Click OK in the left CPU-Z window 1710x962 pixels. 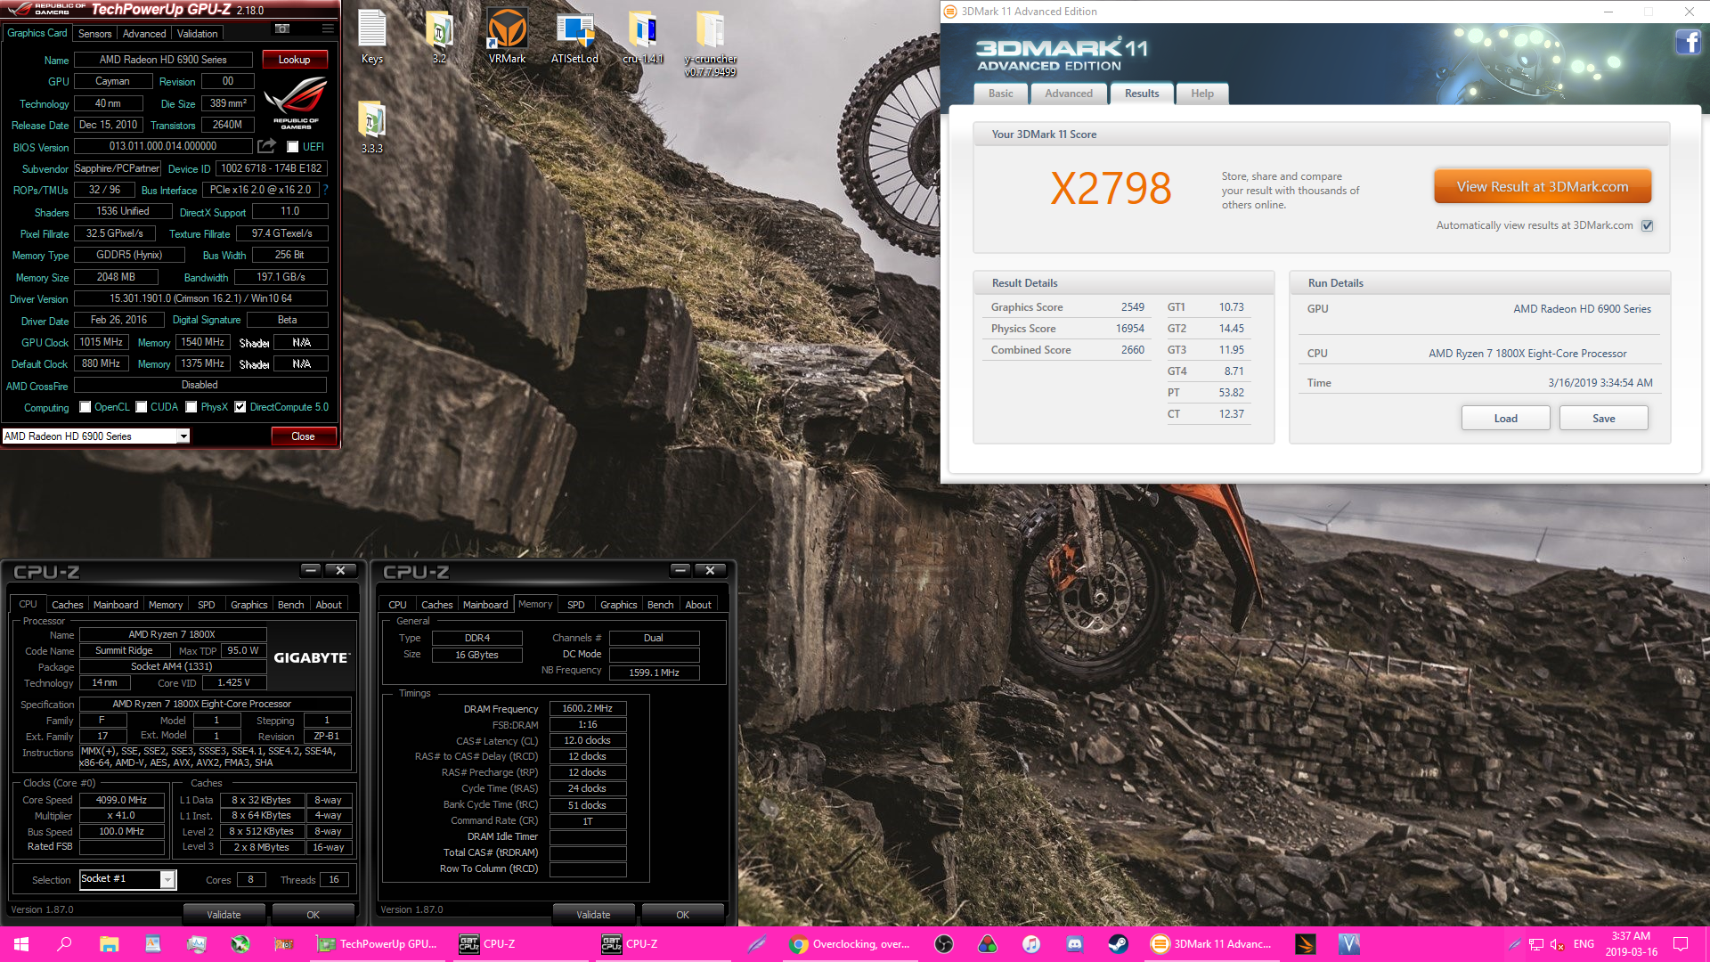coord(313,915)
